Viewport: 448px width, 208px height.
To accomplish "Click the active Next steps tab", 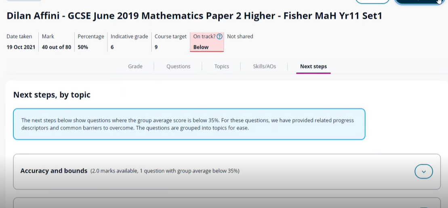I will (x=313, y=66).
